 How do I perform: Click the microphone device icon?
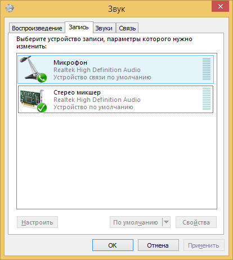tap(33, 69)
